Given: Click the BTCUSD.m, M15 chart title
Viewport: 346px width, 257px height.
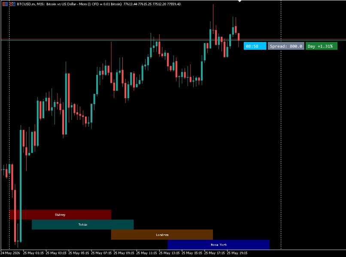Looking at the screenshot, I should pos(69,4).
